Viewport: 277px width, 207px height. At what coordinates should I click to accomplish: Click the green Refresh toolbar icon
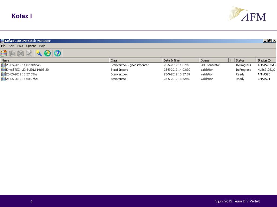click(x=47, y=53)
